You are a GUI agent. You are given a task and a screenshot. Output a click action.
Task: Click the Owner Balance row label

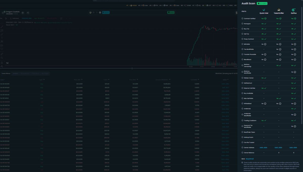249,153
